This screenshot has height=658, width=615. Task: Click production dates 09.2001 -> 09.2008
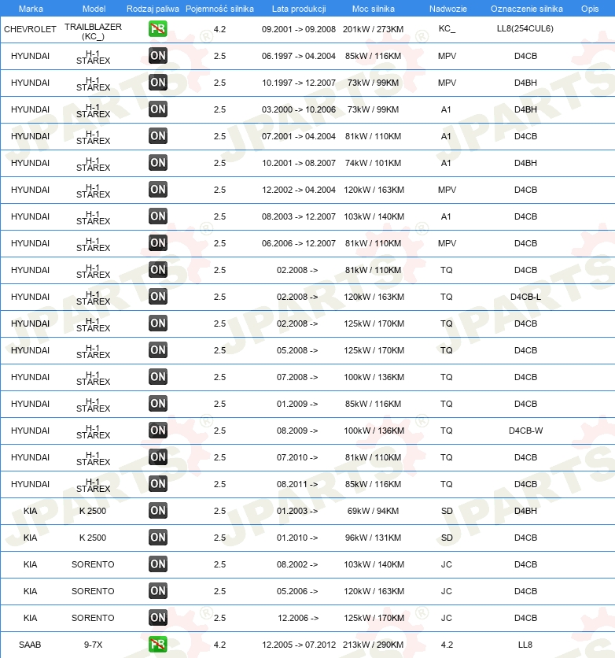point(299,29)
